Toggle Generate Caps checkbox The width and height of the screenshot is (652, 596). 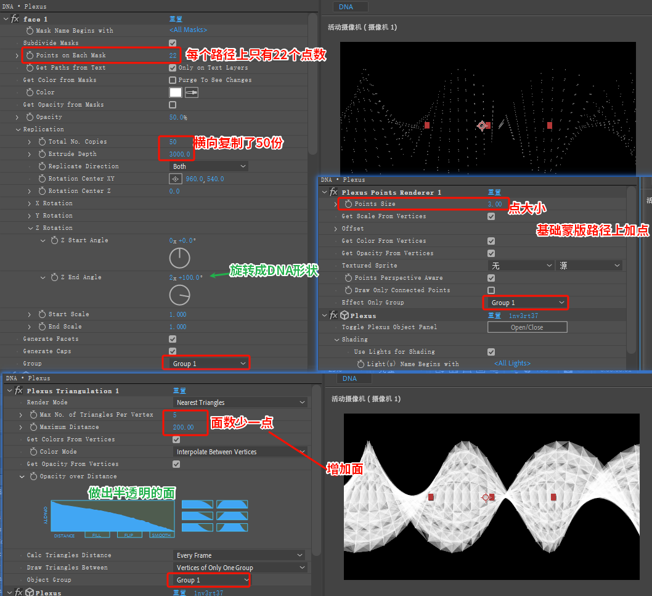[x=173, y=351]
